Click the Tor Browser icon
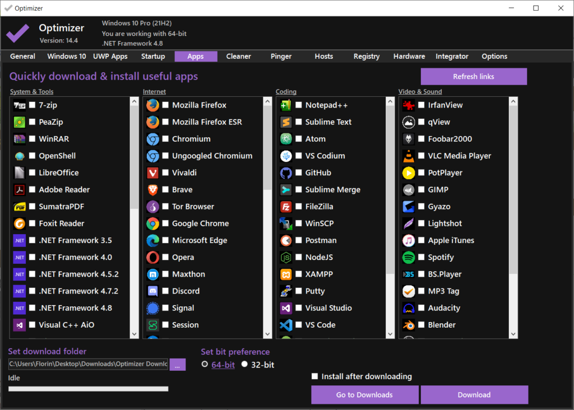The image size is (574, 410). click(x=152, y=207)
